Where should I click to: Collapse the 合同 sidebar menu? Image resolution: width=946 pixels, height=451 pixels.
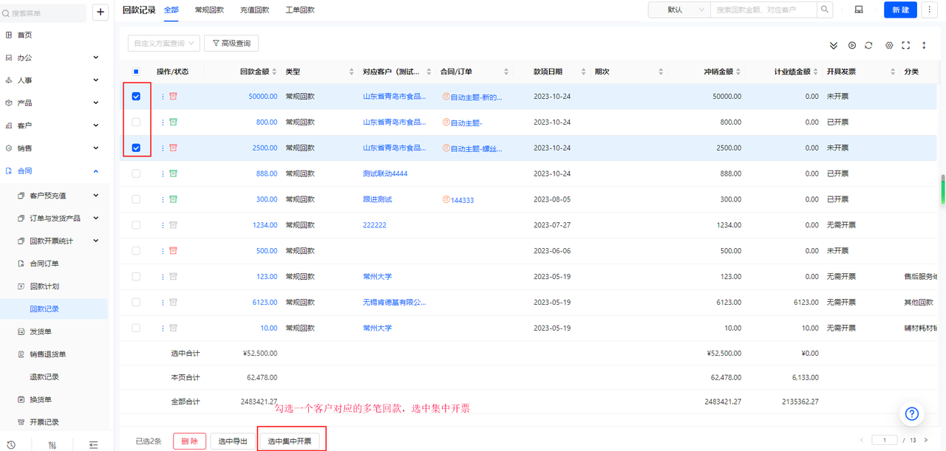pos(95,171)
